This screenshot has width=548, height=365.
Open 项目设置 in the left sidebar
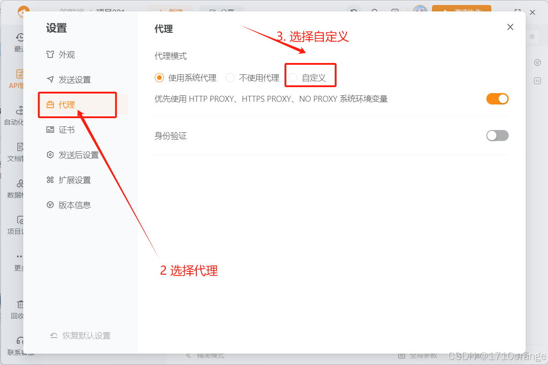pyautogui.click(x=16, y=225)
